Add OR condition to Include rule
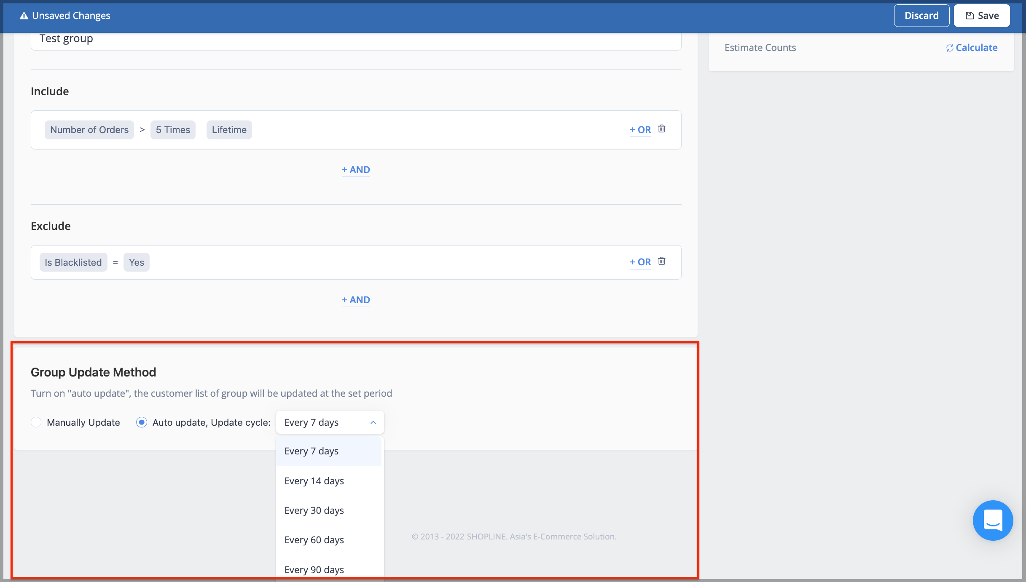This screenshot has width=1026, height=582. tap(640, 130)
